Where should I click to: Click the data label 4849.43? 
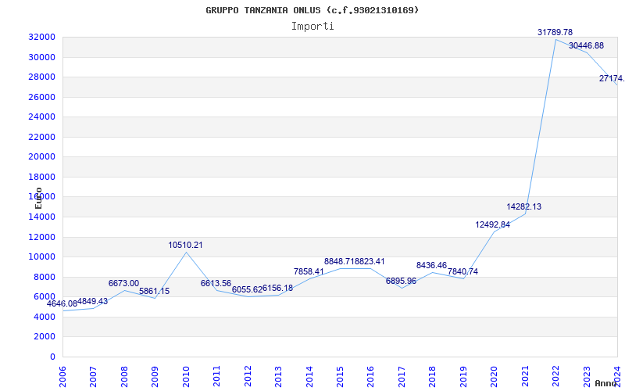pos(92,301)
